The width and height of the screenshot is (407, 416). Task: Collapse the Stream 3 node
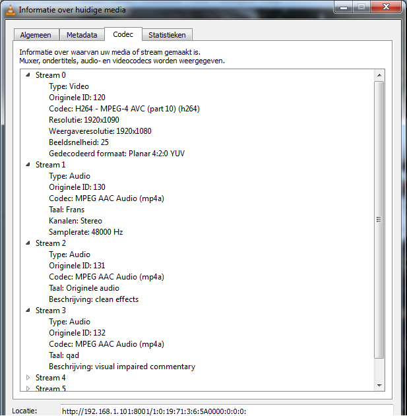click(x=28, y=310)
